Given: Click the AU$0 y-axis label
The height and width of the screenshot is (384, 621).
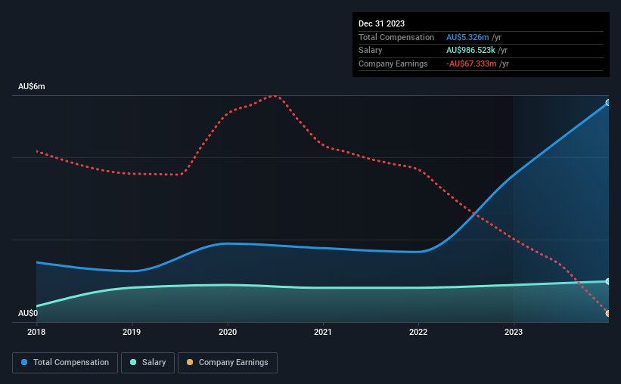Looking at the screenshot, I should pos(28,313).
